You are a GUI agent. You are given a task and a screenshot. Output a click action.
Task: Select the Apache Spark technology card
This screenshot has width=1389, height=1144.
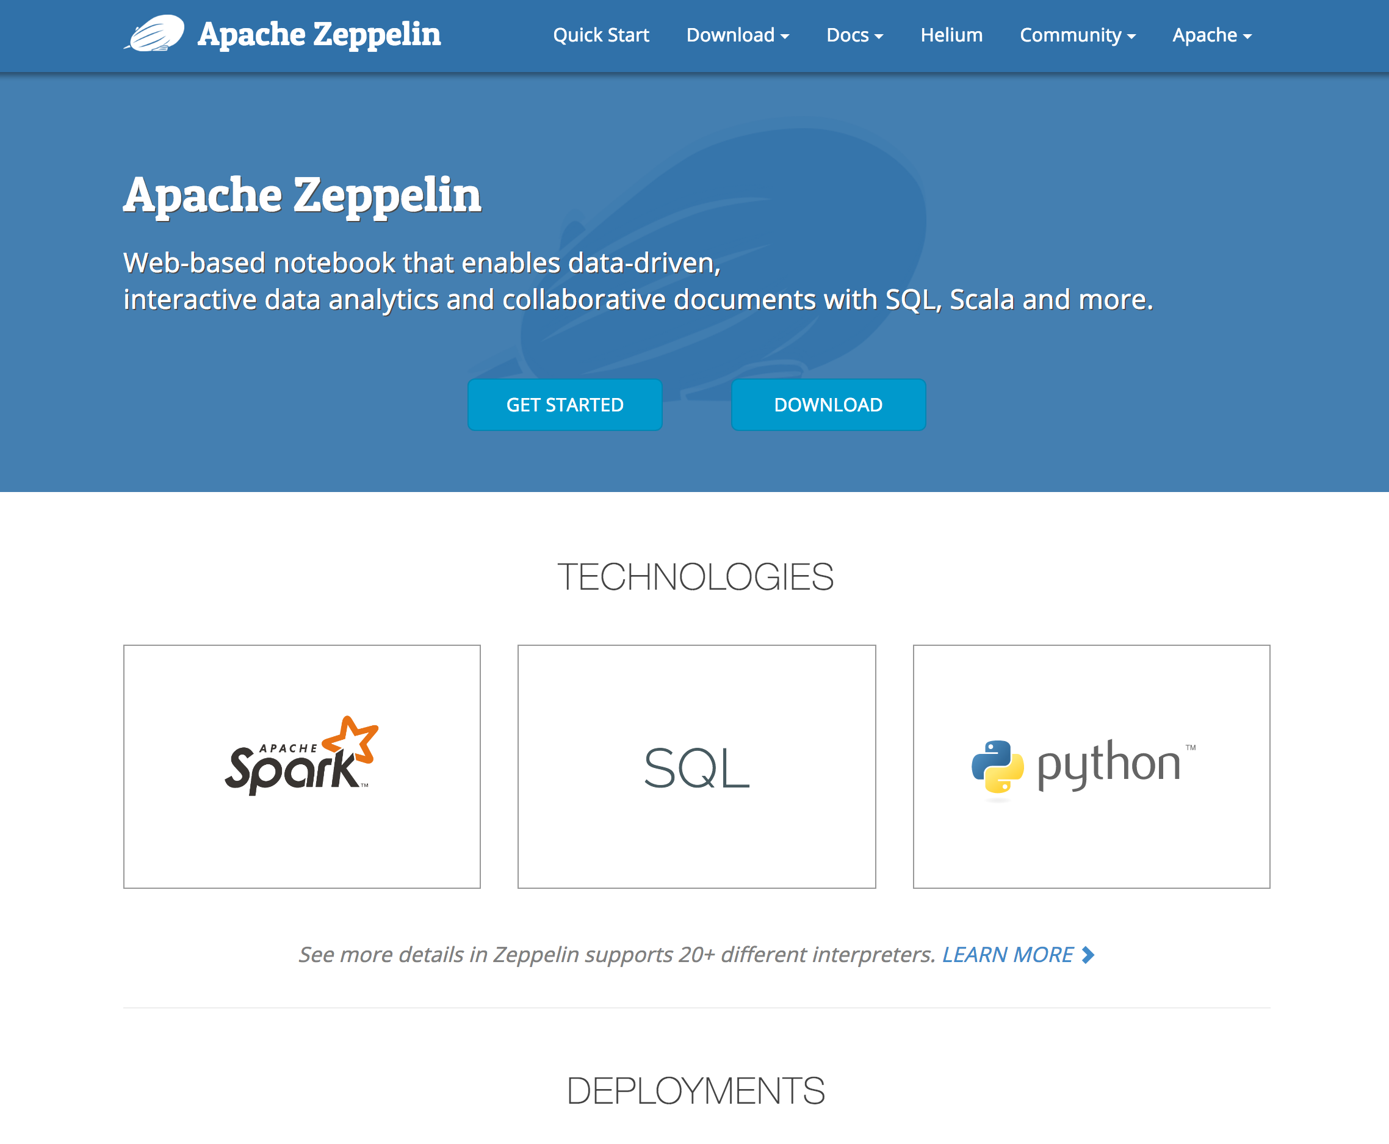tap(301, 766)
